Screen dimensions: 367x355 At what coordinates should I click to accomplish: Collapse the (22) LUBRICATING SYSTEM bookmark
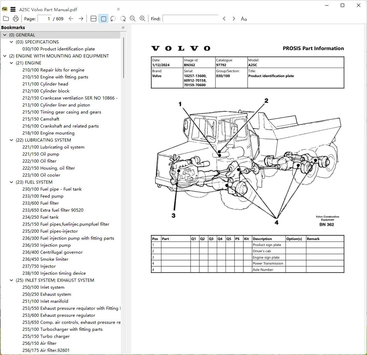[x=11, y=140]
